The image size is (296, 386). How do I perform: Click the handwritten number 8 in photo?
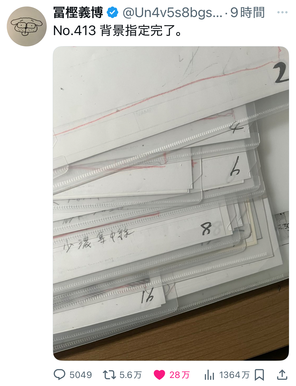pyautogui.click(x=206, y=229)
